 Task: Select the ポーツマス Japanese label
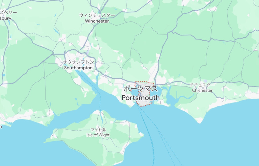click(141, 89)
